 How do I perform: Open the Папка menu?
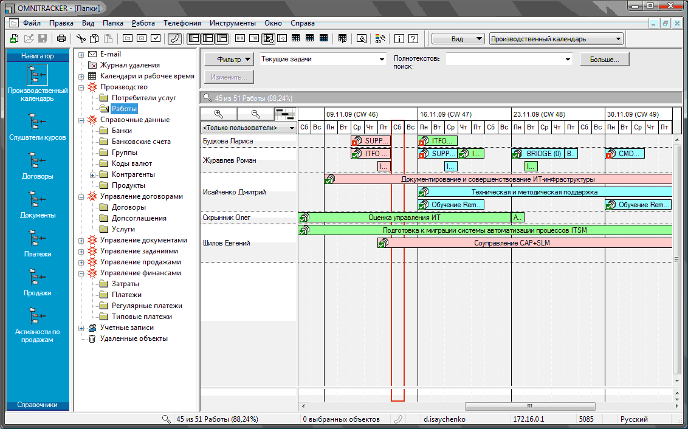(113, 23)
